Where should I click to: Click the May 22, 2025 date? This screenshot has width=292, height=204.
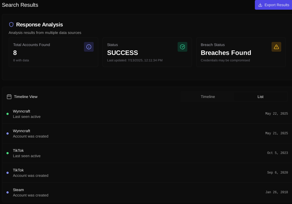(276, 114)
